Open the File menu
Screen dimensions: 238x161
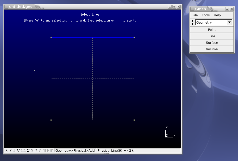click(195, 15)
